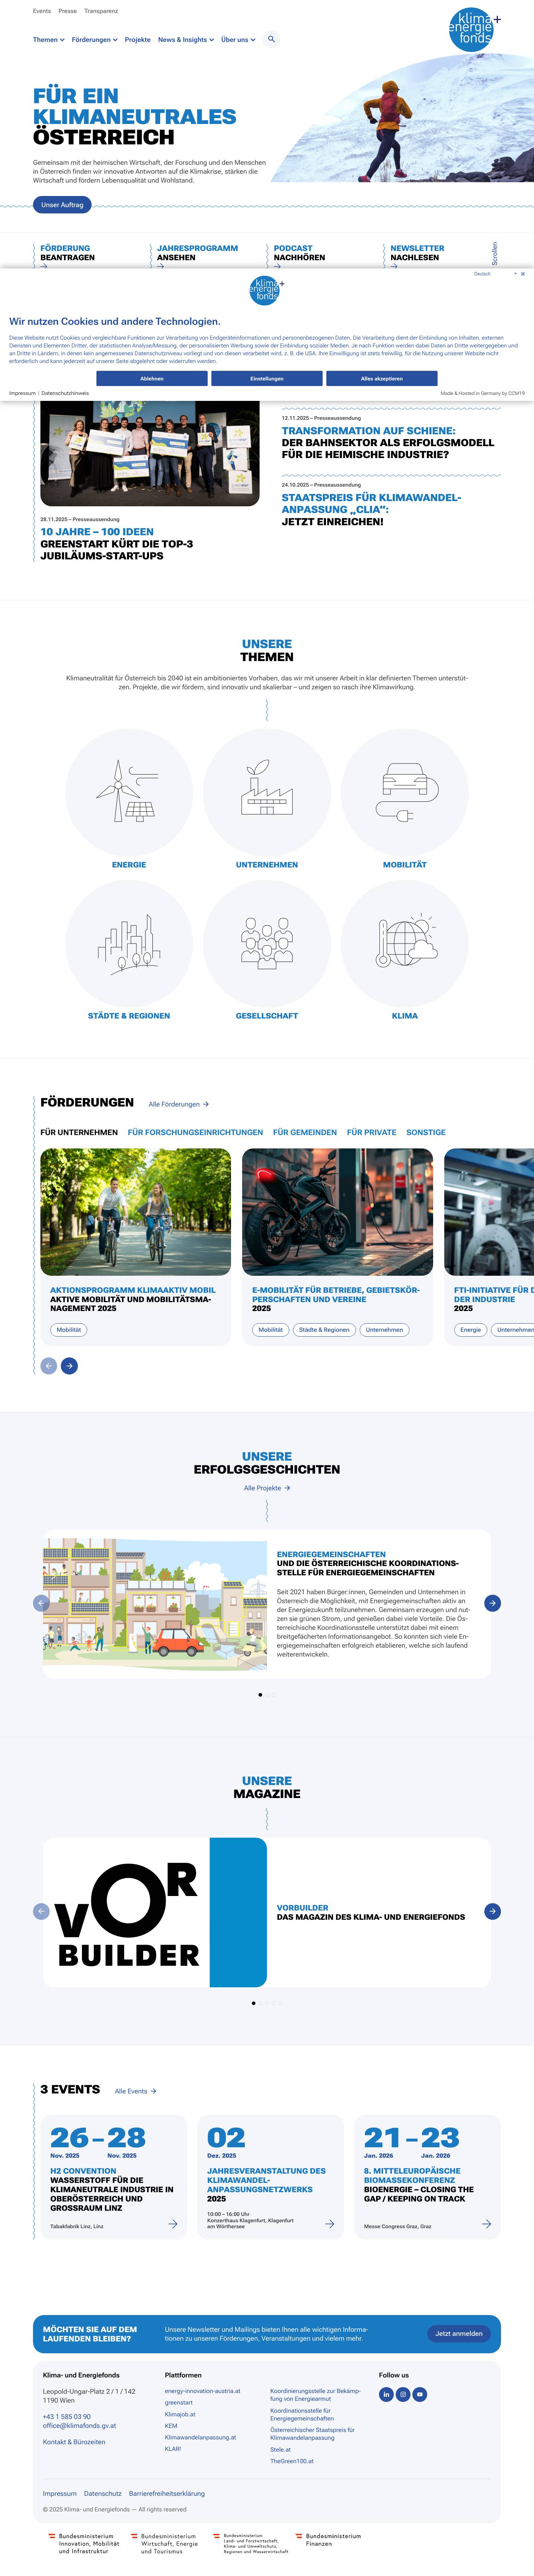
Task: Open the Transparenz link in top bar
Action: [x=101, y=11]
